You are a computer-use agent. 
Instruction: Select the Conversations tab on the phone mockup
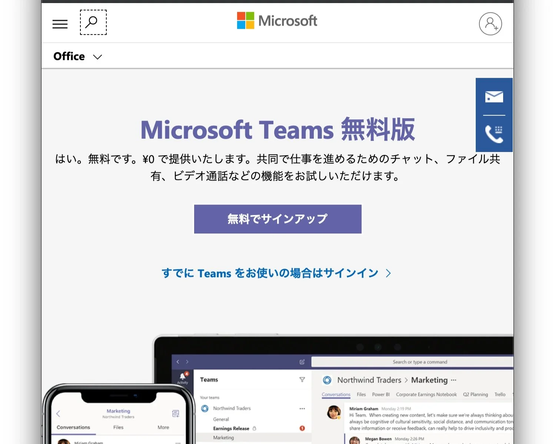(x=73, y=427)
